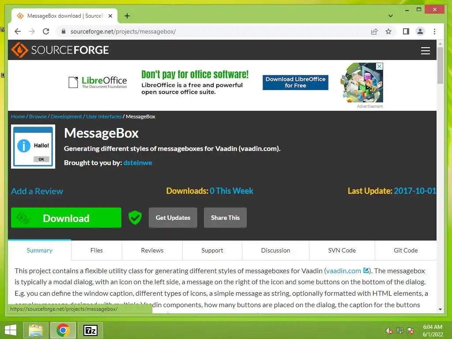This screenshot has height=339, width=452.
Task: Select the Summary tab
Action: [x=39, y=250]
